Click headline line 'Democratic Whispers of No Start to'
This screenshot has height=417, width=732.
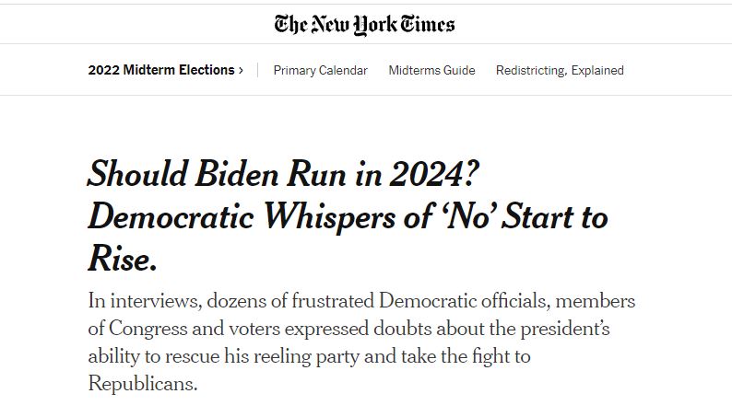coord(348,217)
